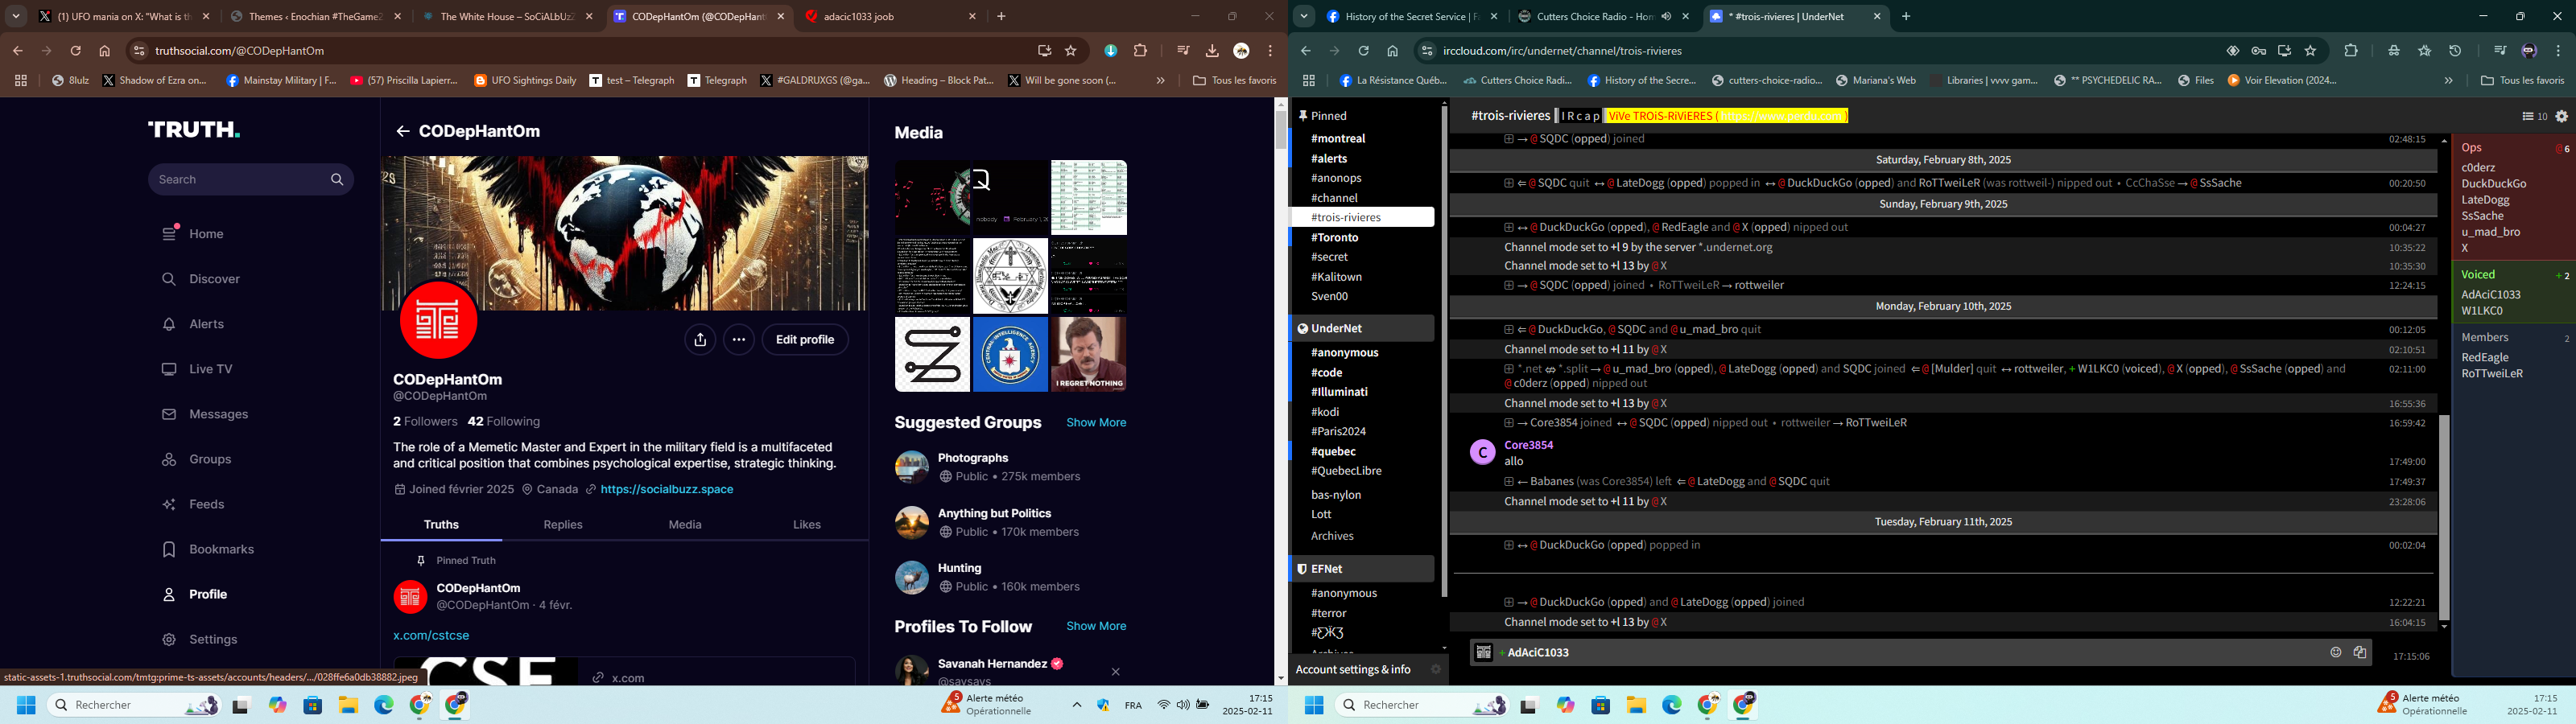2576x724 pixels.
Task: Click the file upload icon in message box
Action: 2360,653
